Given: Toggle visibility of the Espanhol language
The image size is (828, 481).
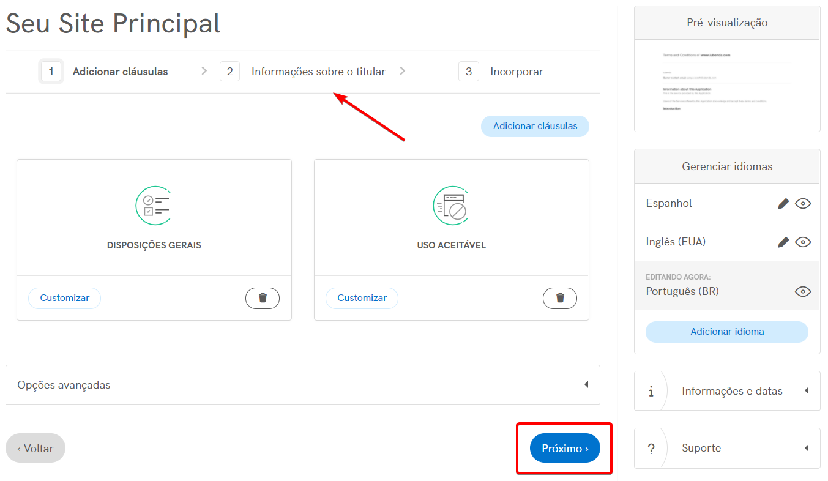Looking at the screenshot, I should click(x=803, y=204).
